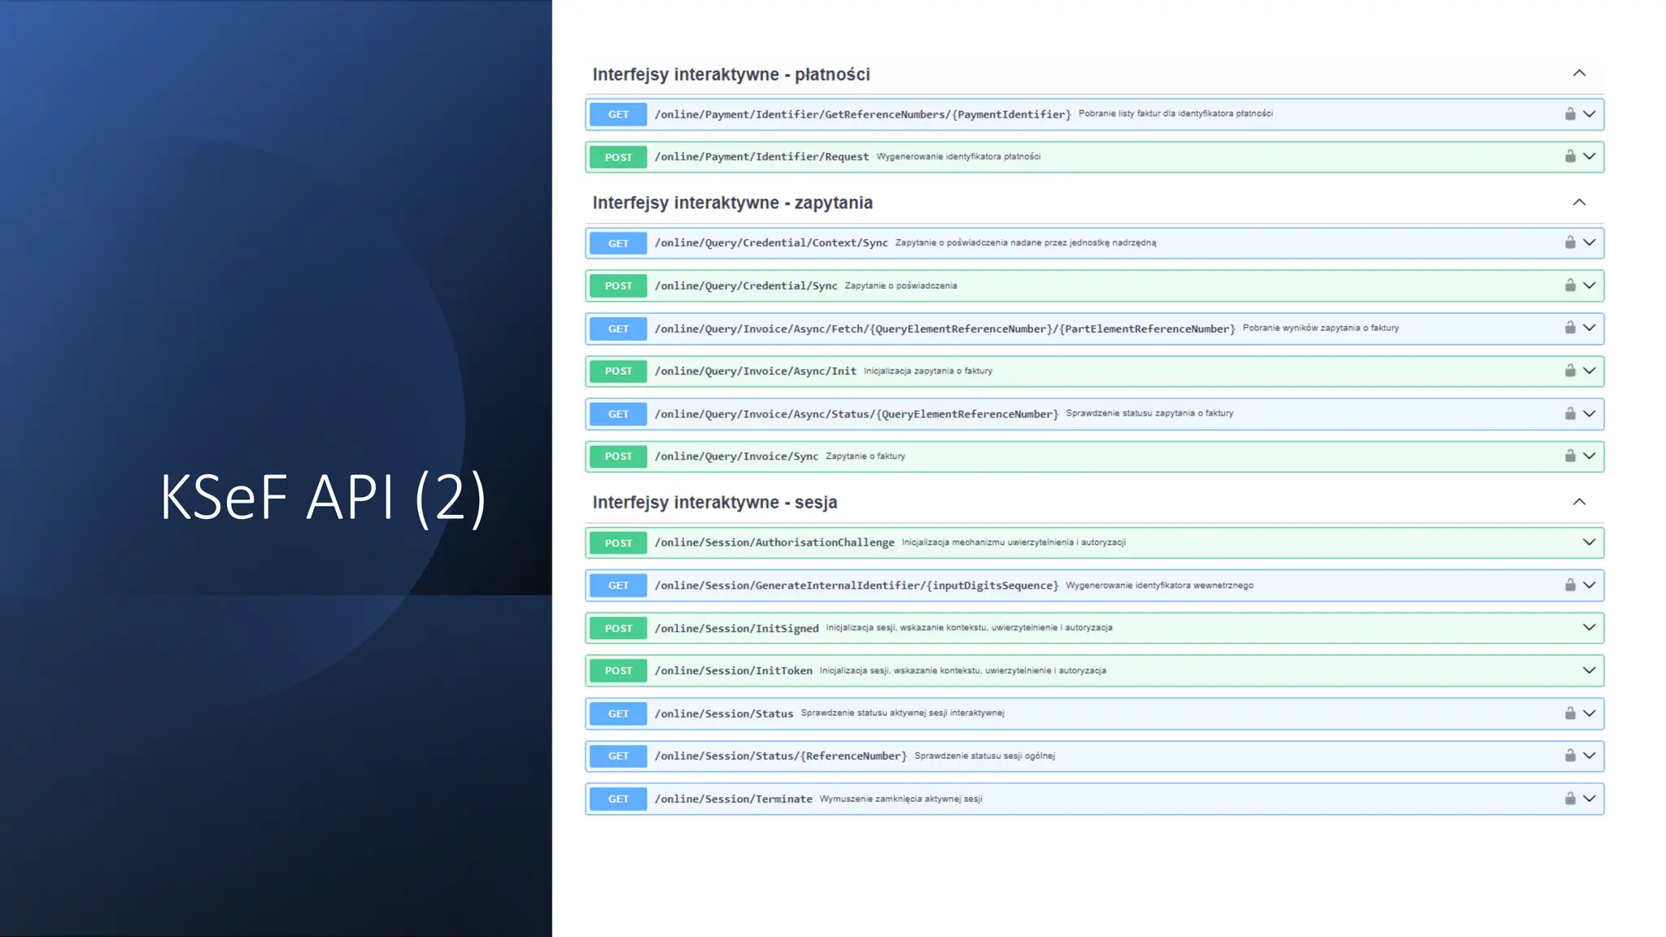Click 'Zapytanie o poświadczenia' description text
Screen dimensions: 1666x937
point(901,285)
